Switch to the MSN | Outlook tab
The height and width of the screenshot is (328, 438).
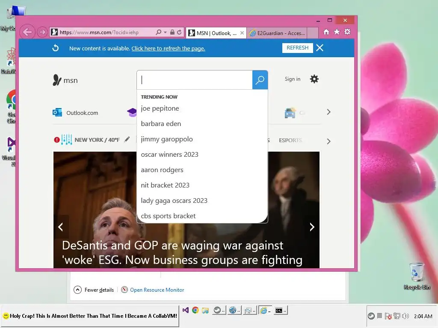213,33
